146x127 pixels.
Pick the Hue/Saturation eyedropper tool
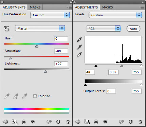[x=7, y=96]
